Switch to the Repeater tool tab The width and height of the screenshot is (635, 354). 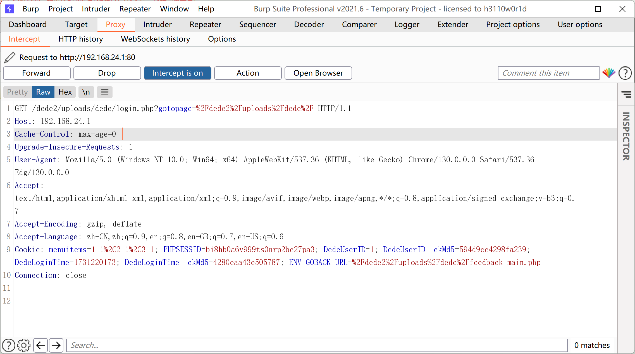(x=206, y=25)
